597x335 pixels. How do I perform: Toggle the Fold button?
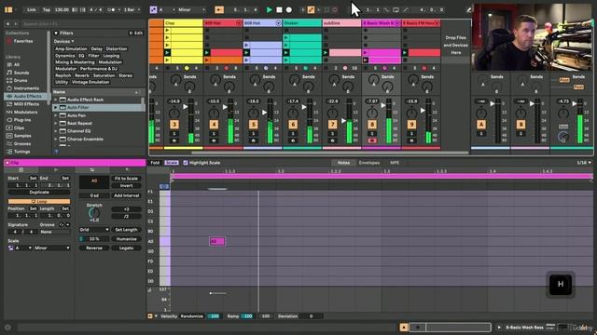pos(155,163)
